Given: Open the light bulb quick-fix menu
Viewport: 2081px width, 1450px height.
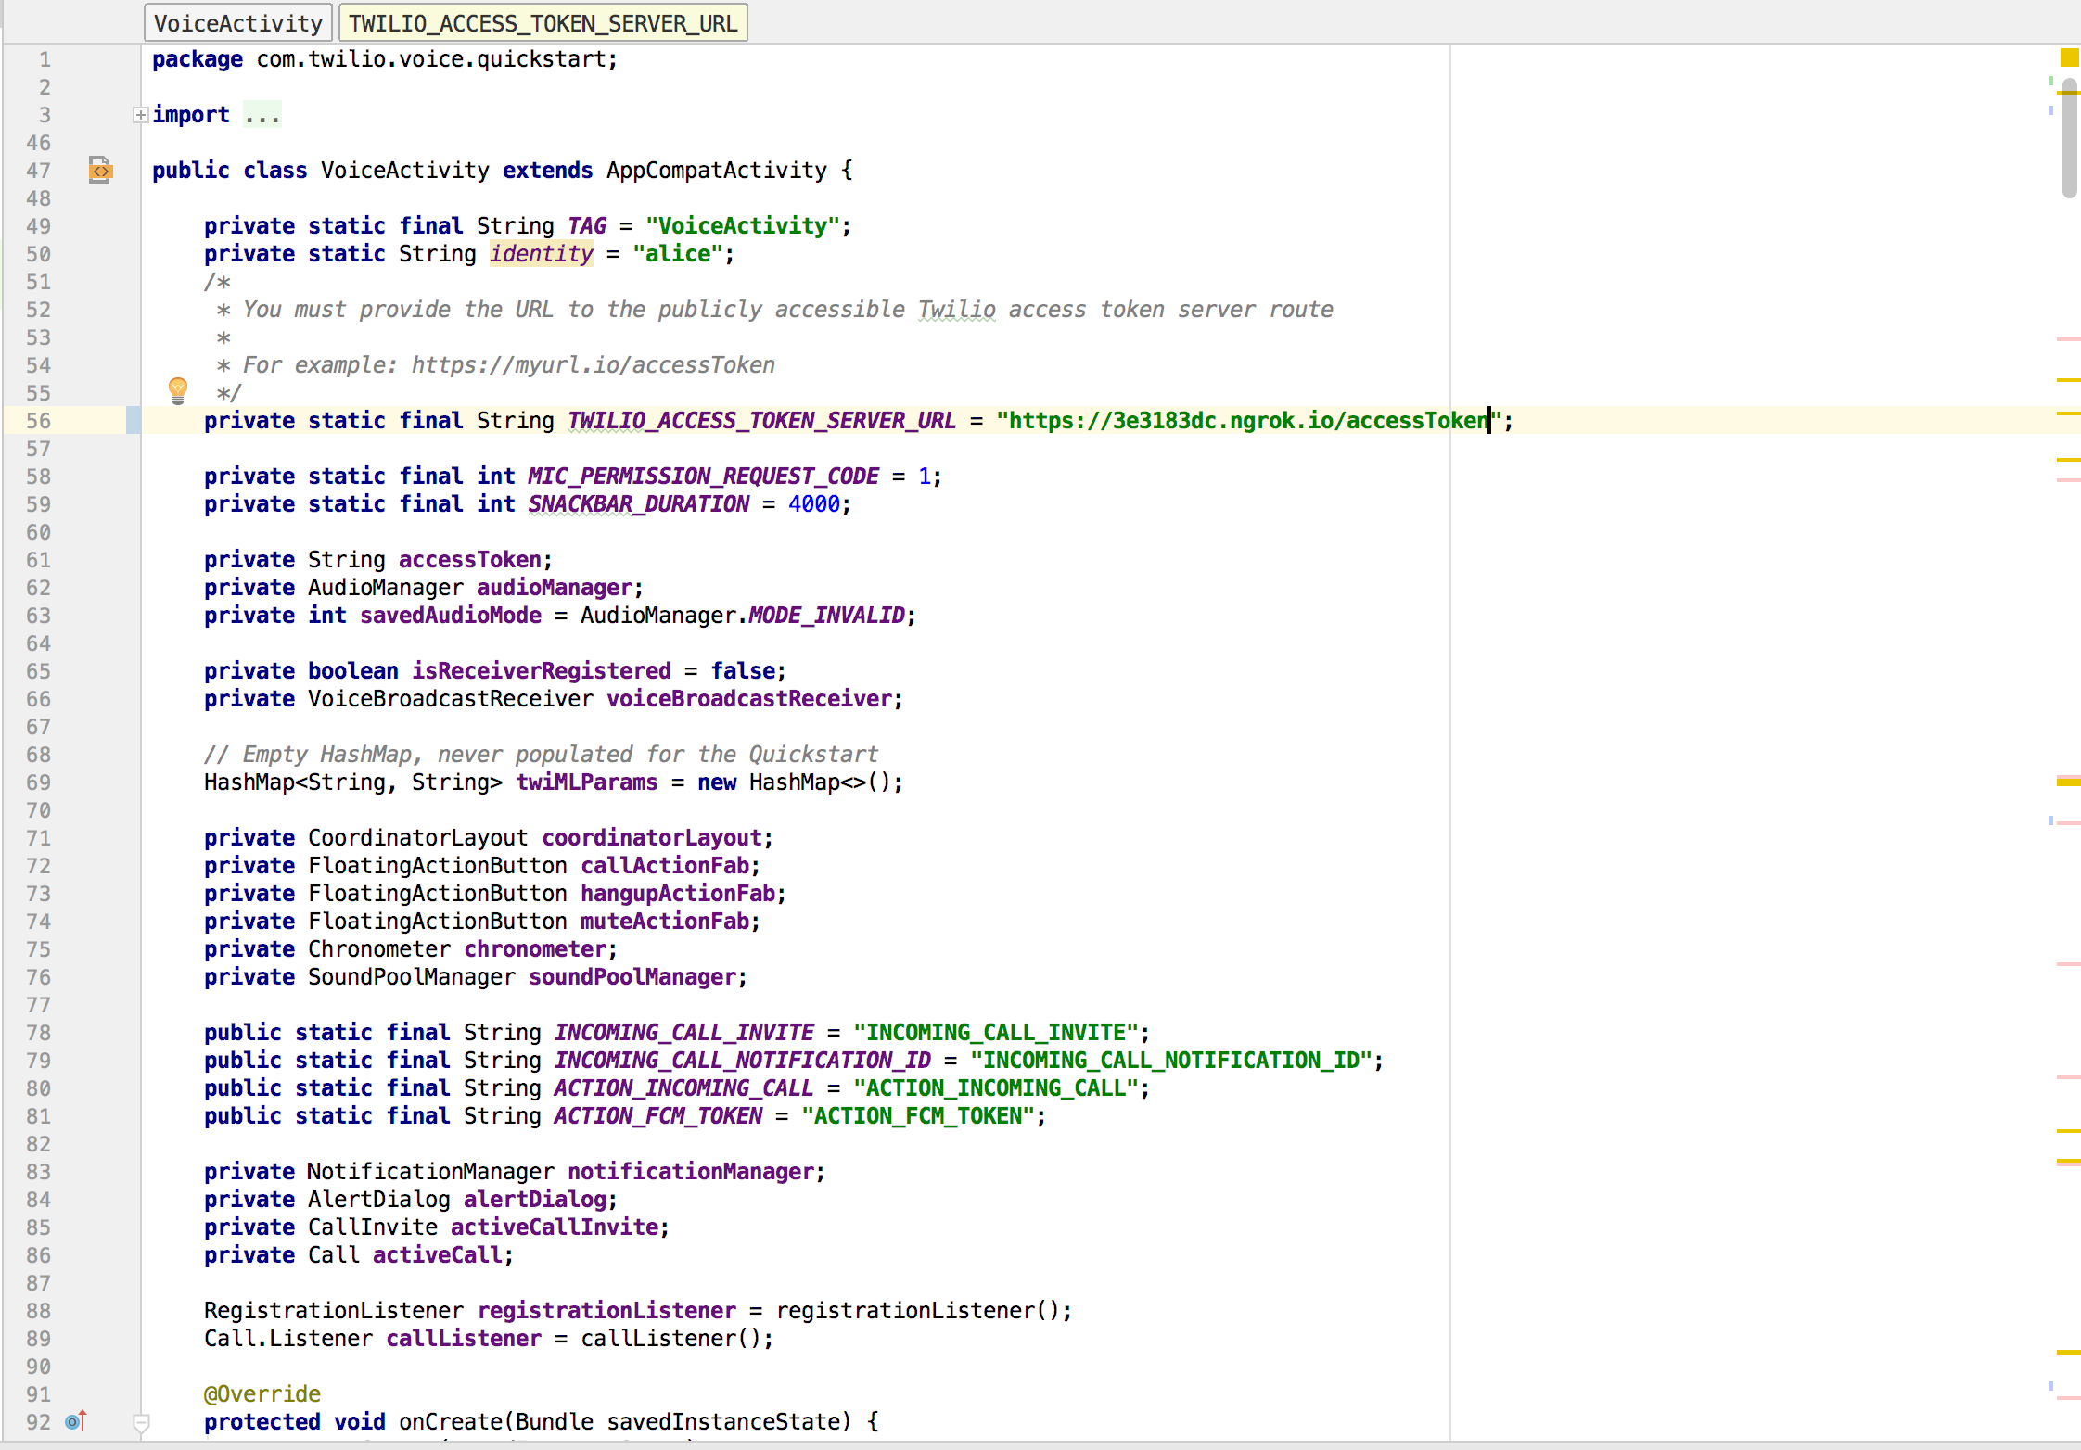Looking at the screenshot, I should click(x=178, y=390).
